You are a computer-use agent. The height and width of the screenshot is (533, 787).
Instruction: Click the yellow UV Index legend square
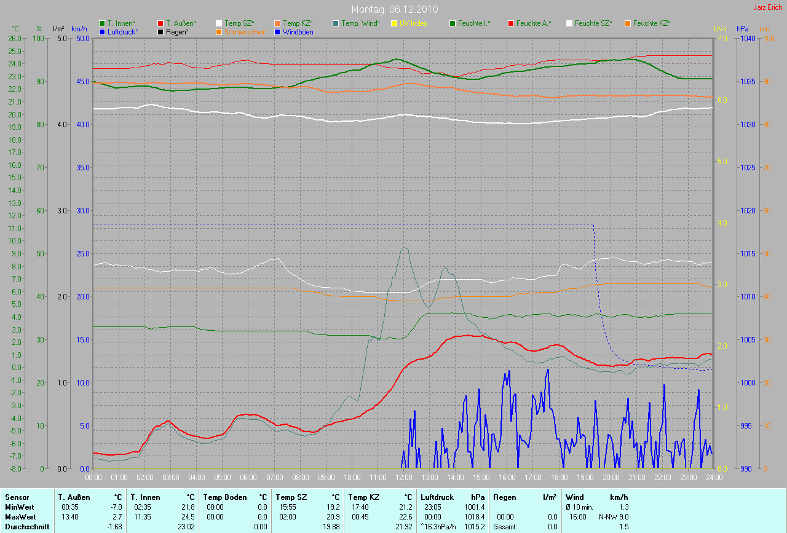tap(395, 23)
